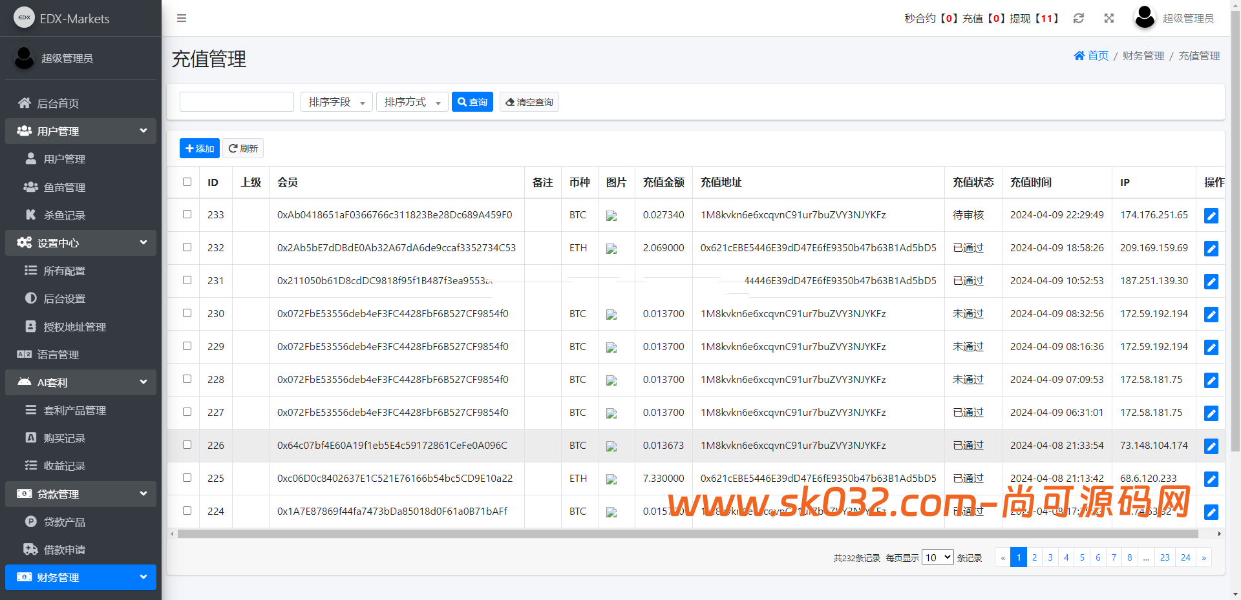Screen dimensions: 1241x600
Task: Click the blue 查询 search button
Action: pyautogui.click(x=472, y=102)
